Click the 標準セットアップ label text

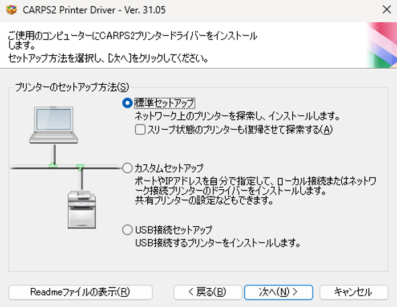click(x=165, y=103)
